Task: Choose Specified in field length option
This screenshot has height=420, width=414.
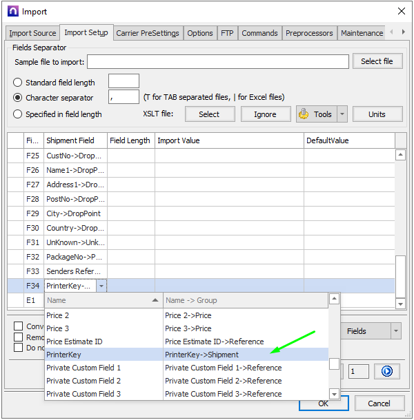Action: (x=19, y=114)
